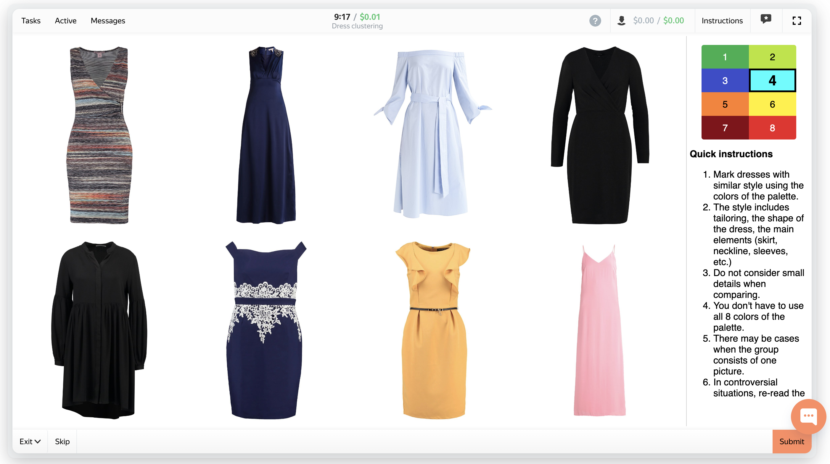Open the Tasks tab
Image resolution: width=830 pixels, height=464 pixels.
coord(31,21)
